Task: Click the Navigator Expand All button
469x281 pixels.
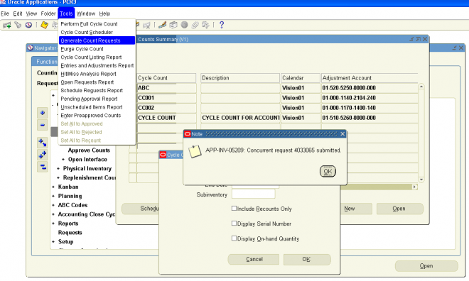Action: tap(43, 155)
